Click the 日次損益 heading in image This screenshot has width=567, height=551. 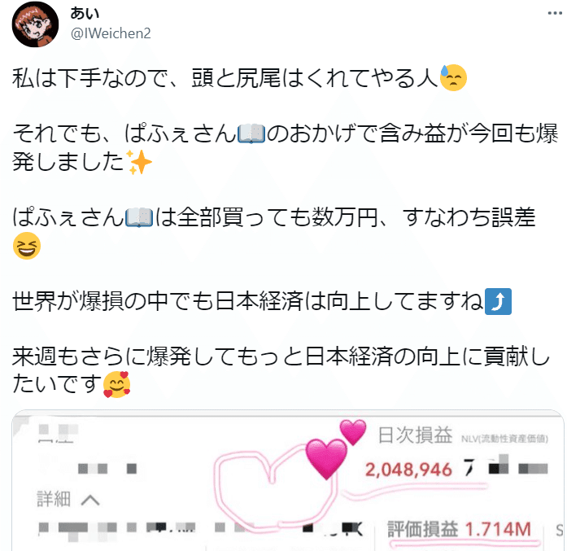[415, 435]
